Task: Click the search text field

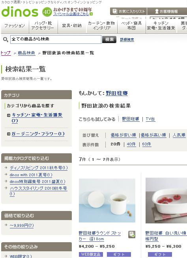Action: click(x=56, y=40)
